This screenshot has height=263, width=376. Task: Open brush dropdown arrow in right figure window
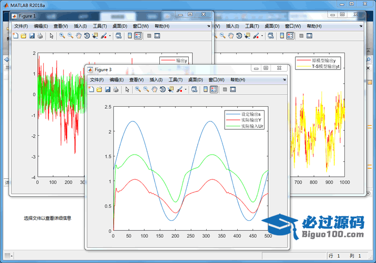point(262,36)
